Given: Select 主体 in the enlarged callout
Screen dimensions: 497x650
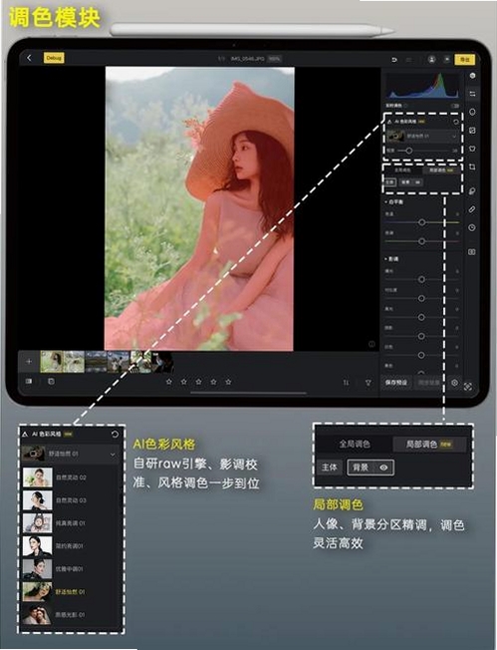Looking at the screenshot, I should pos(330,468).
